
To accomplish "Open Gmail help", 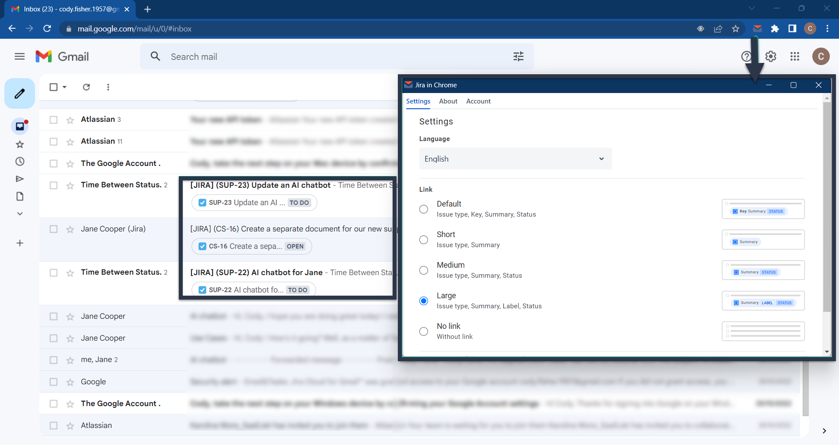I will (746, 56).
